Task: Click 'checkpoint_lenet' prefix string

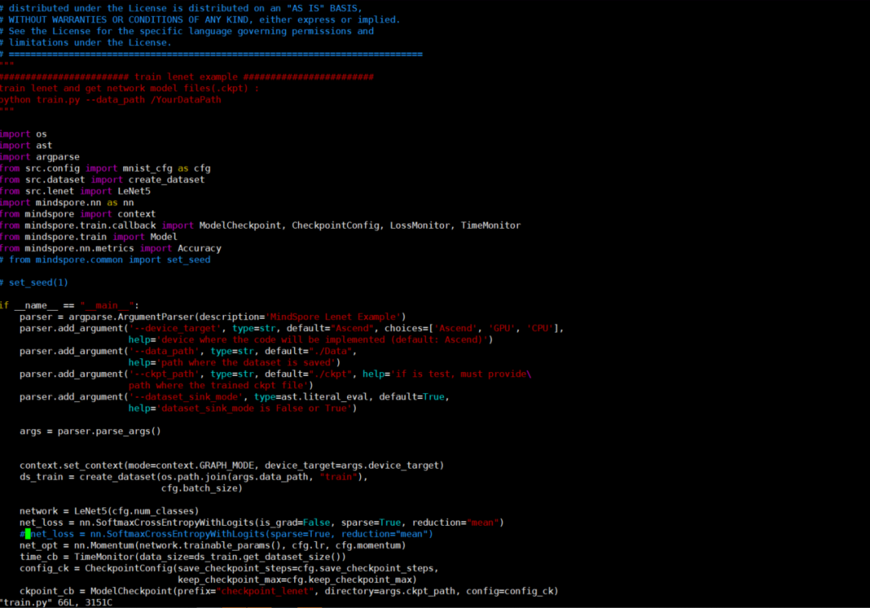Action: pos(265,591)
